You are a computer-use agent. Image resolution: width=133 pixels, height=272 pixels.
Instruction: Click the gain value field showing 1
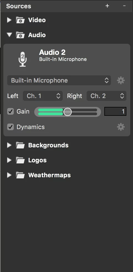click(115, 111)
